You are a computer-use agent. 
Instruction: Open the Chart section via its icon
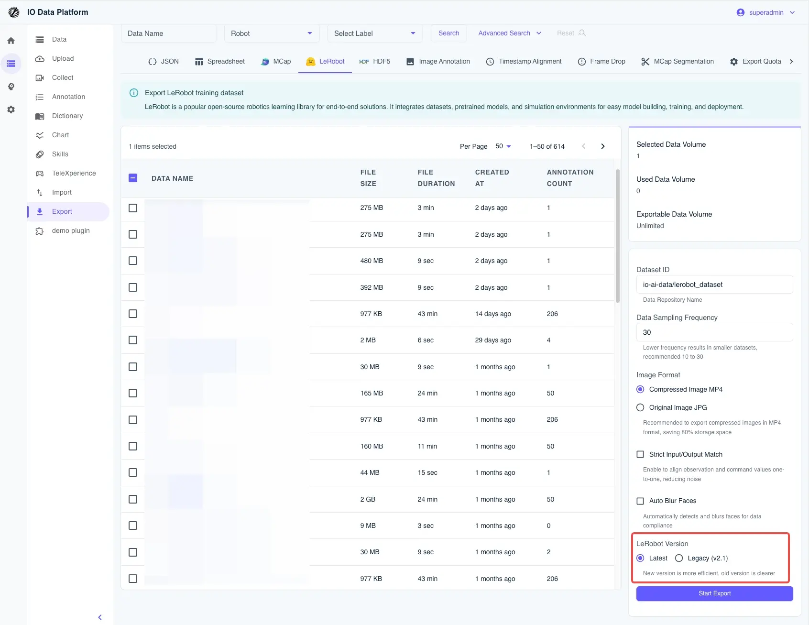coord(40,135)
